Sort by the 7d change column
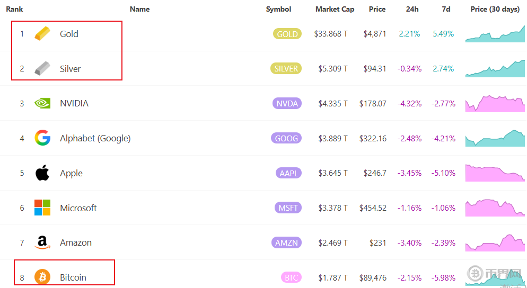The height and width of the screenshot is (288, 527). (446, 9)
